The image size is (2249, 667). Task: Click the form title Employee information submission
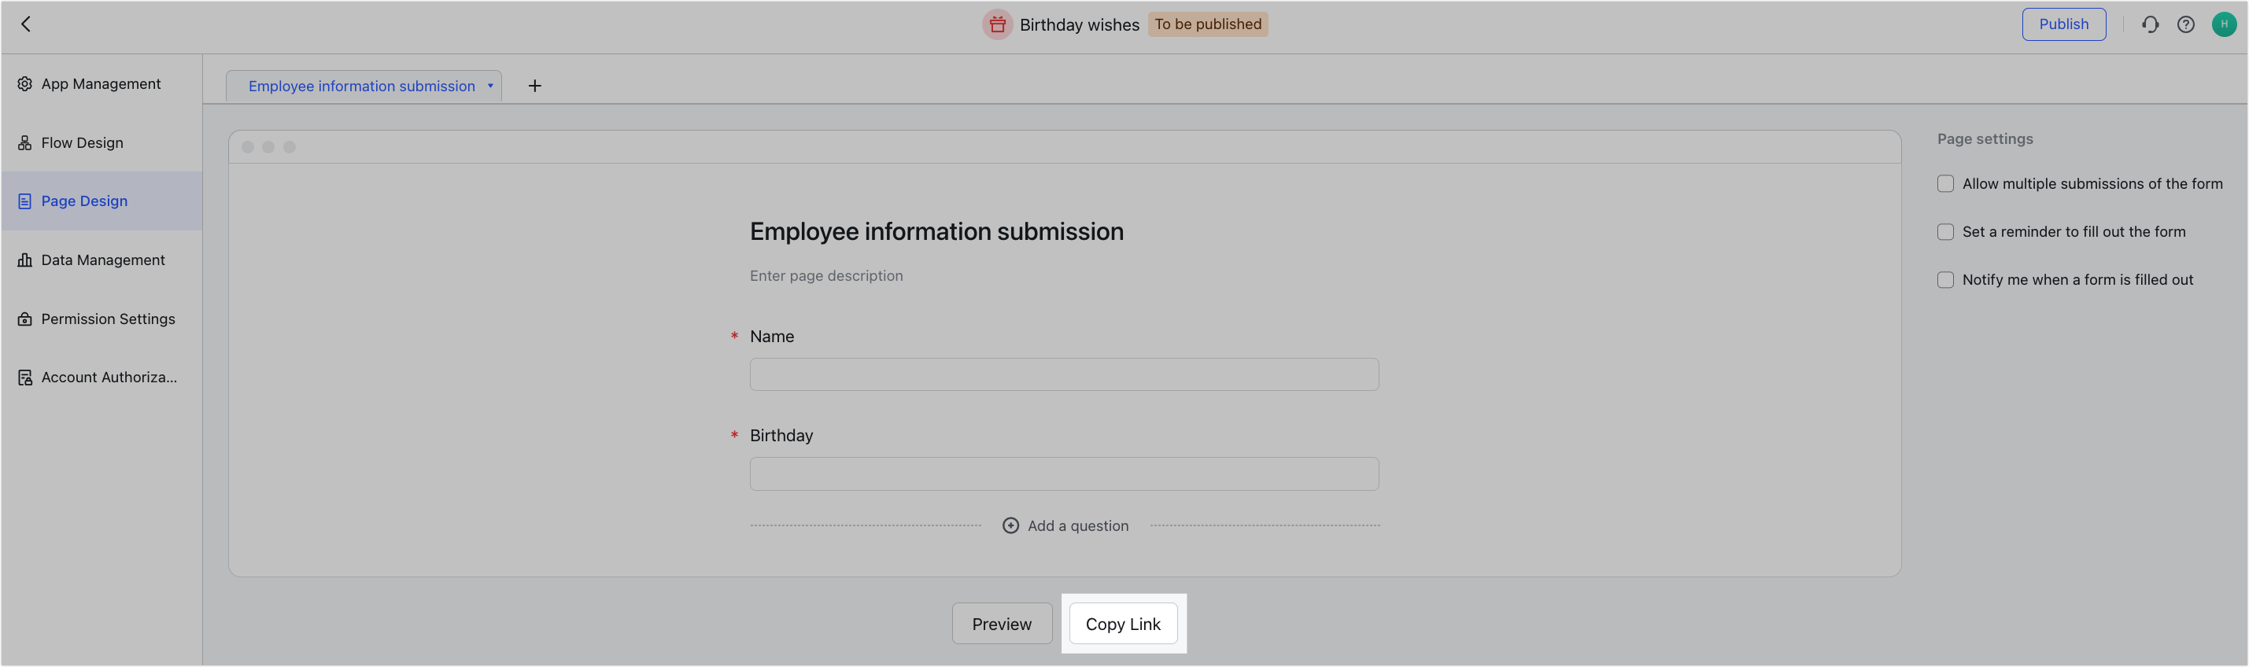[x=936, y=231]
